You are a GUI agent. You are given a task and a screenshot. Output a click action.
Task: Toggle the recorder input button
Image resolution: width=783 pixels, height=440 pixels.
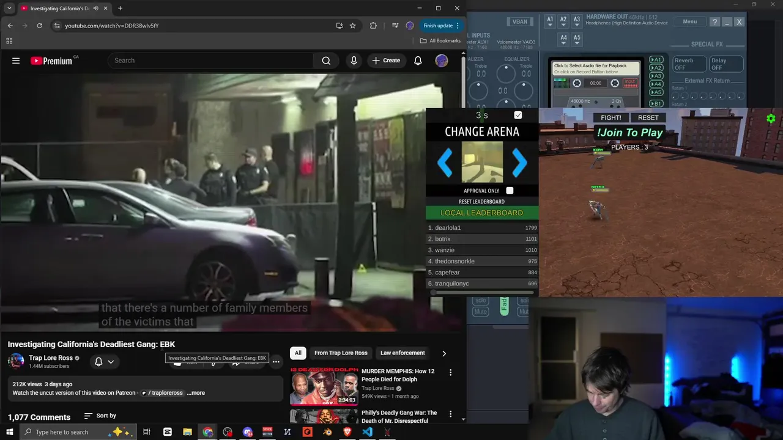pyautogui.click(x=630, y=82)
